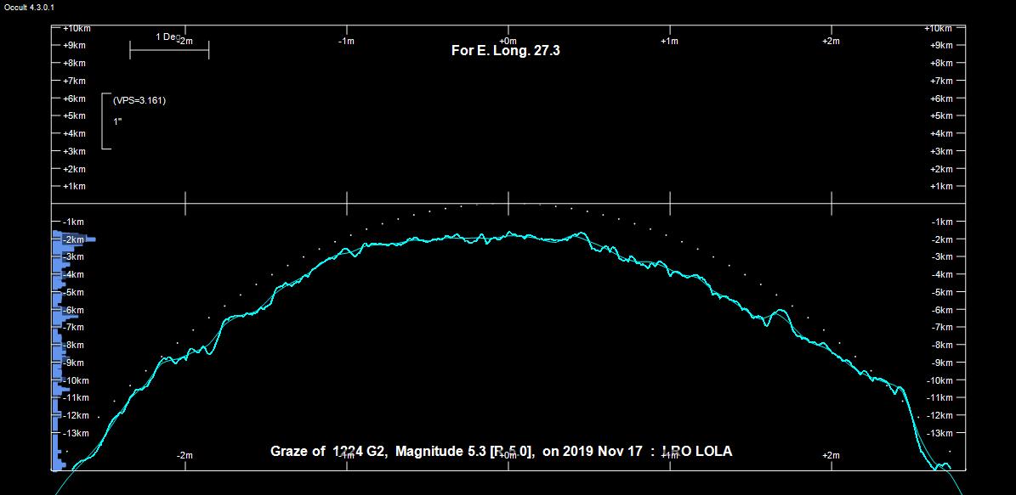Click the Occult 4.3.0.1 version label
1016x495 pixels.
tap(30, 8)
